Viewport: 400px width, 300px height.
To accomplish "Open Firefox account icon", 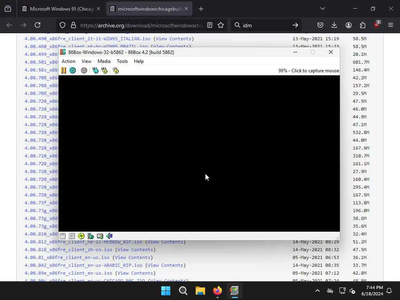I will pyautogui.click(x=349, y=25).
